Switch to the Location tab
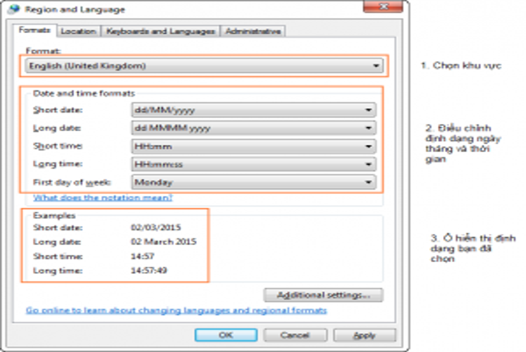 [x=78, y=31]
